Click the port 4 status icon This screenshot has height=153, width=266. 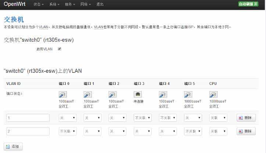pyautogui.click(x=163, y=94)
